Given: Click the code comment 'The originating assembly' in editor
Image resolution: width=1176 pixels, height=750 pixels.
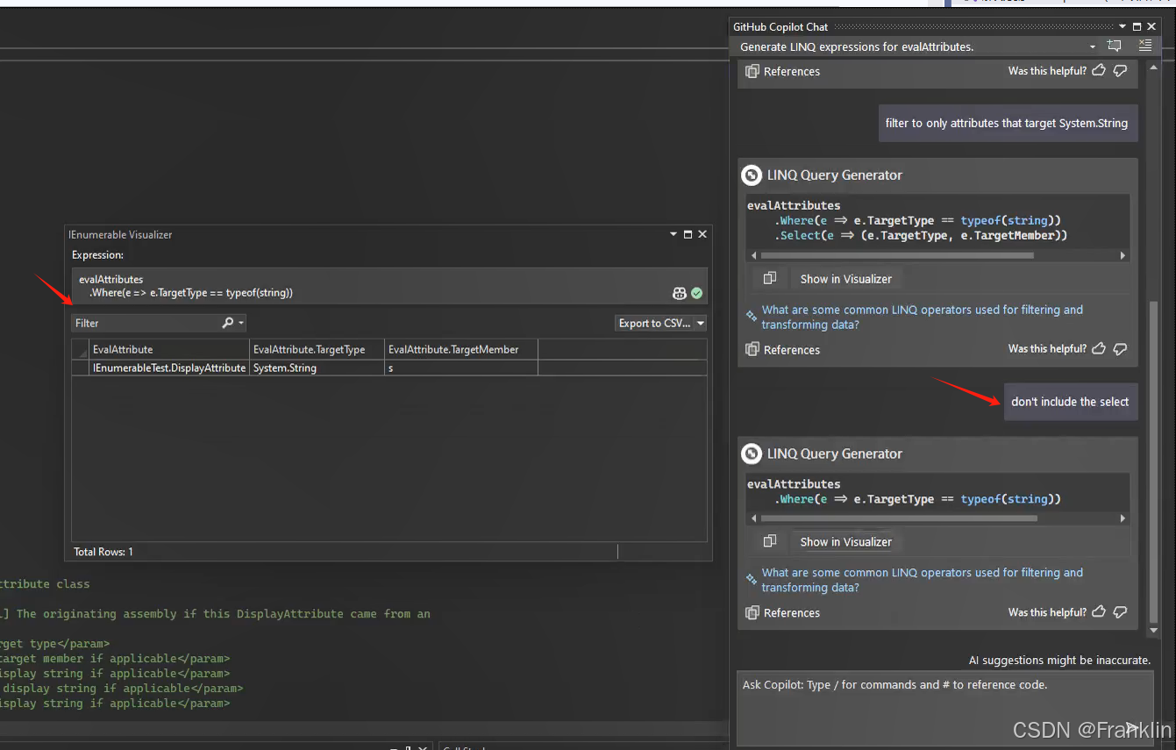Looking at the screenshot, I should 224,614.
